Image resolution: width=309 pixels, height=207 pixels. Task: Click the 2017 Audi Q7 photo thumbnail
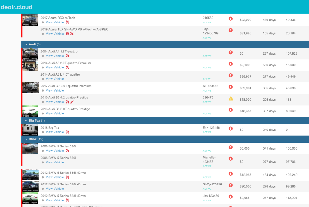click(x=30, y=88)
